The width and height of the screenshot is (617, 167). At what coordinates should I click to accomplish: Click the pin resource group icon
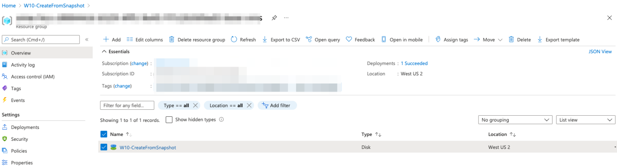[274, 18]
